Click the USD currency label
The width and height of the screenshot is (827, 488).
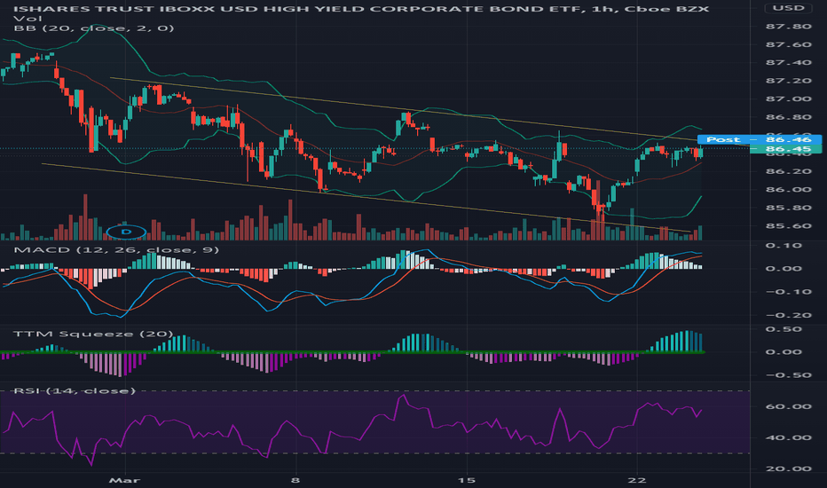tap(789, 8)
